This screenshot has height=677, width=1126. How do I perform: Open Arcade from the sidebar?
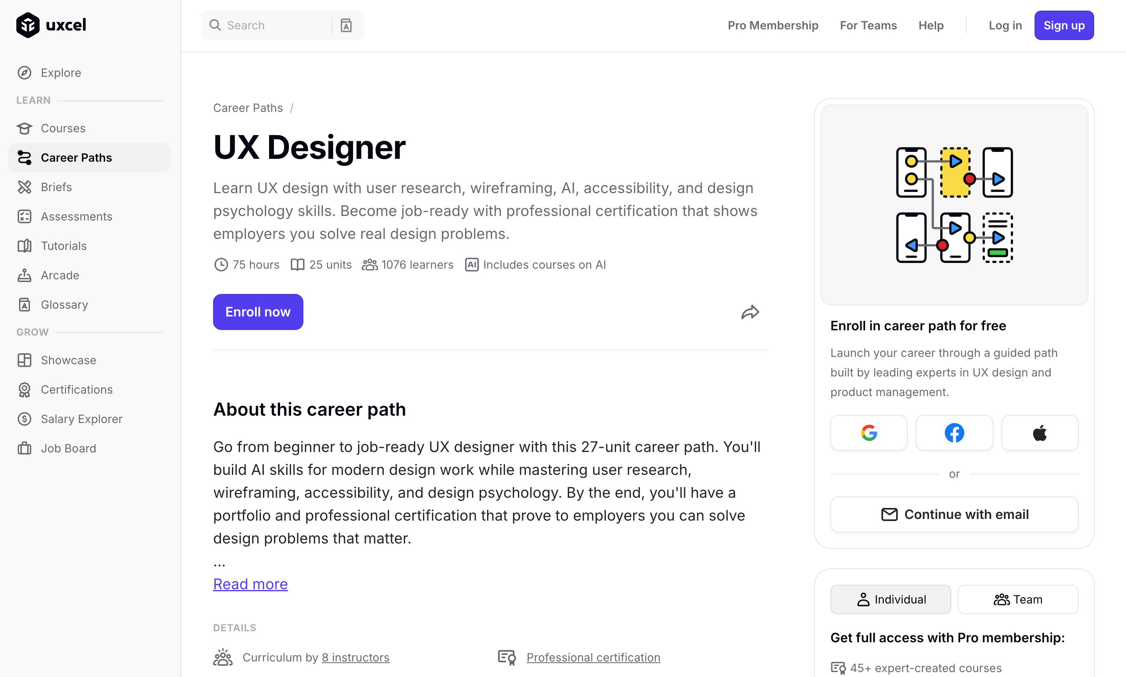coord(60,275)
